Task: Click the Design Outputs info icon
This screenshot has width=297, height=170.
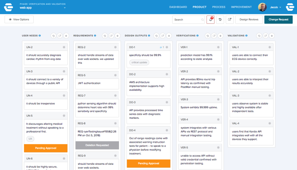Action: 149,35
